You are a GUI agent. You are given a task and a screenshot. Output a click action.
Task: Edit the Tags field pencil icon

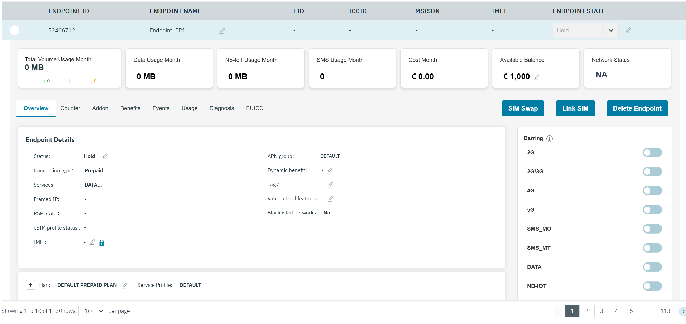coord(330,185)
